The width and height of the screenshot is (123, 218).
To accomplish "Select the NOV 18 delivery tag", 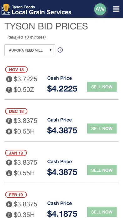I will [x=16, y=70].
